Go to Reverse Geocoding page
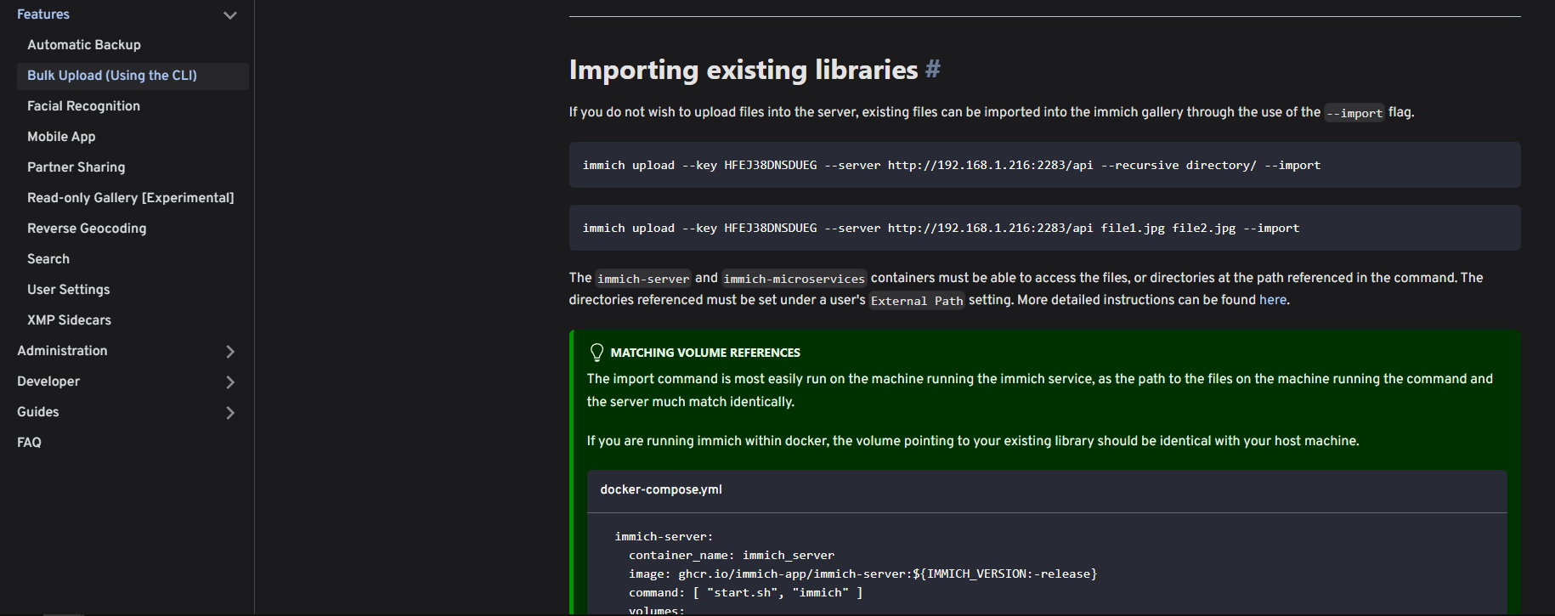 87,229
